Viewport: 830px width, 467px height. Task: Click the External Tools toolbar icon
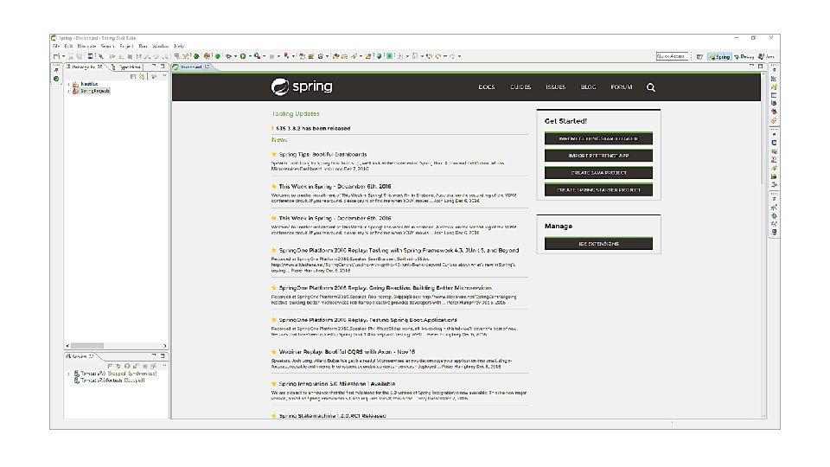[258, 56]
